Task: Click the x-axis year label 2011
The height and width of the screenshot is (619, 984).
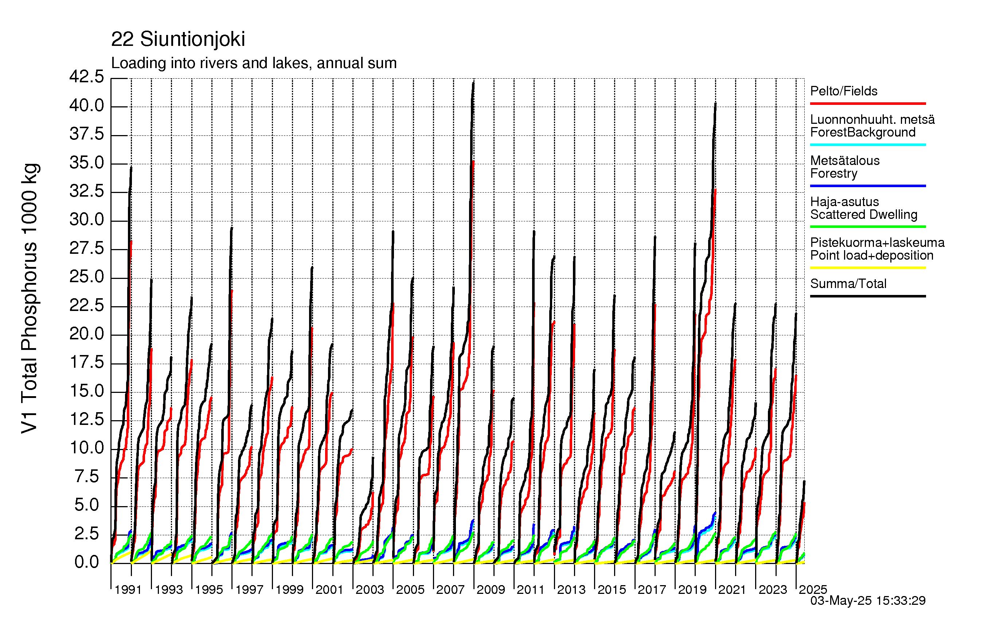Action: click(x=531, y=590)
